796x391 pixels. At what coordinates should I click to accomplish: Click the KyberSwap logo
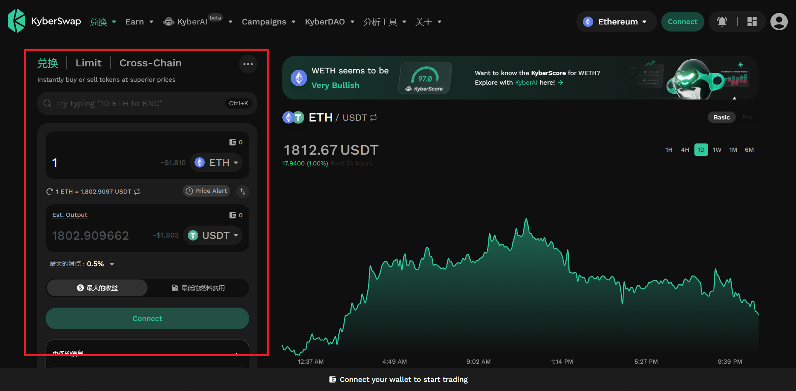44,21
